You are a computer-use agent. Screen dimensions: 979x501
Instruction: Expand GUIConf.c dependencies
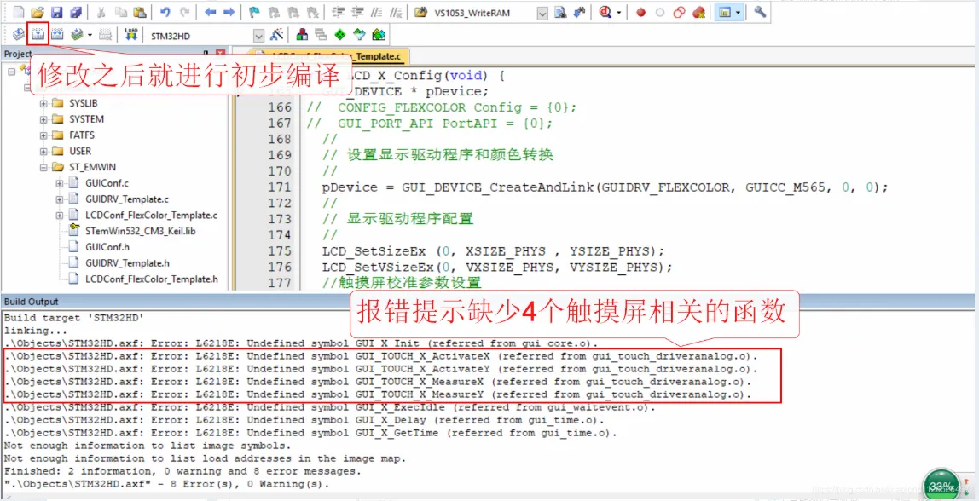click(x=60, y=183)
